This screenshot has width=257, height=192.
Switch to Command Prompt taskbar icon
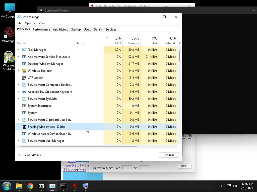pyautogui.click(x=63, y=186)
